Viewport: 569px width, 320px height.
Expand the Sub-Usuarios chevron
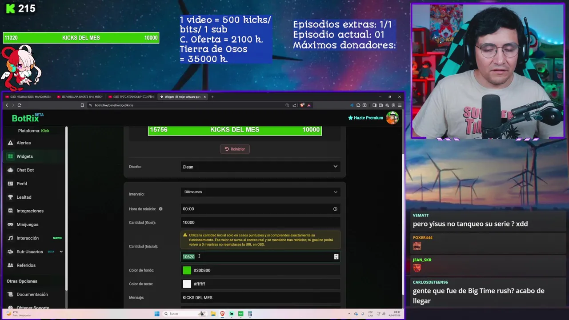point(61,252)
